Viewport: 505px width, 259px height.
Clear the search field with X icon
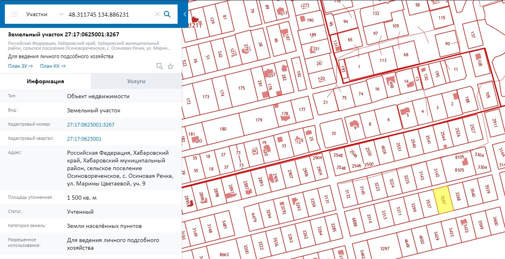pyautogui.click(x=157, y=14)
